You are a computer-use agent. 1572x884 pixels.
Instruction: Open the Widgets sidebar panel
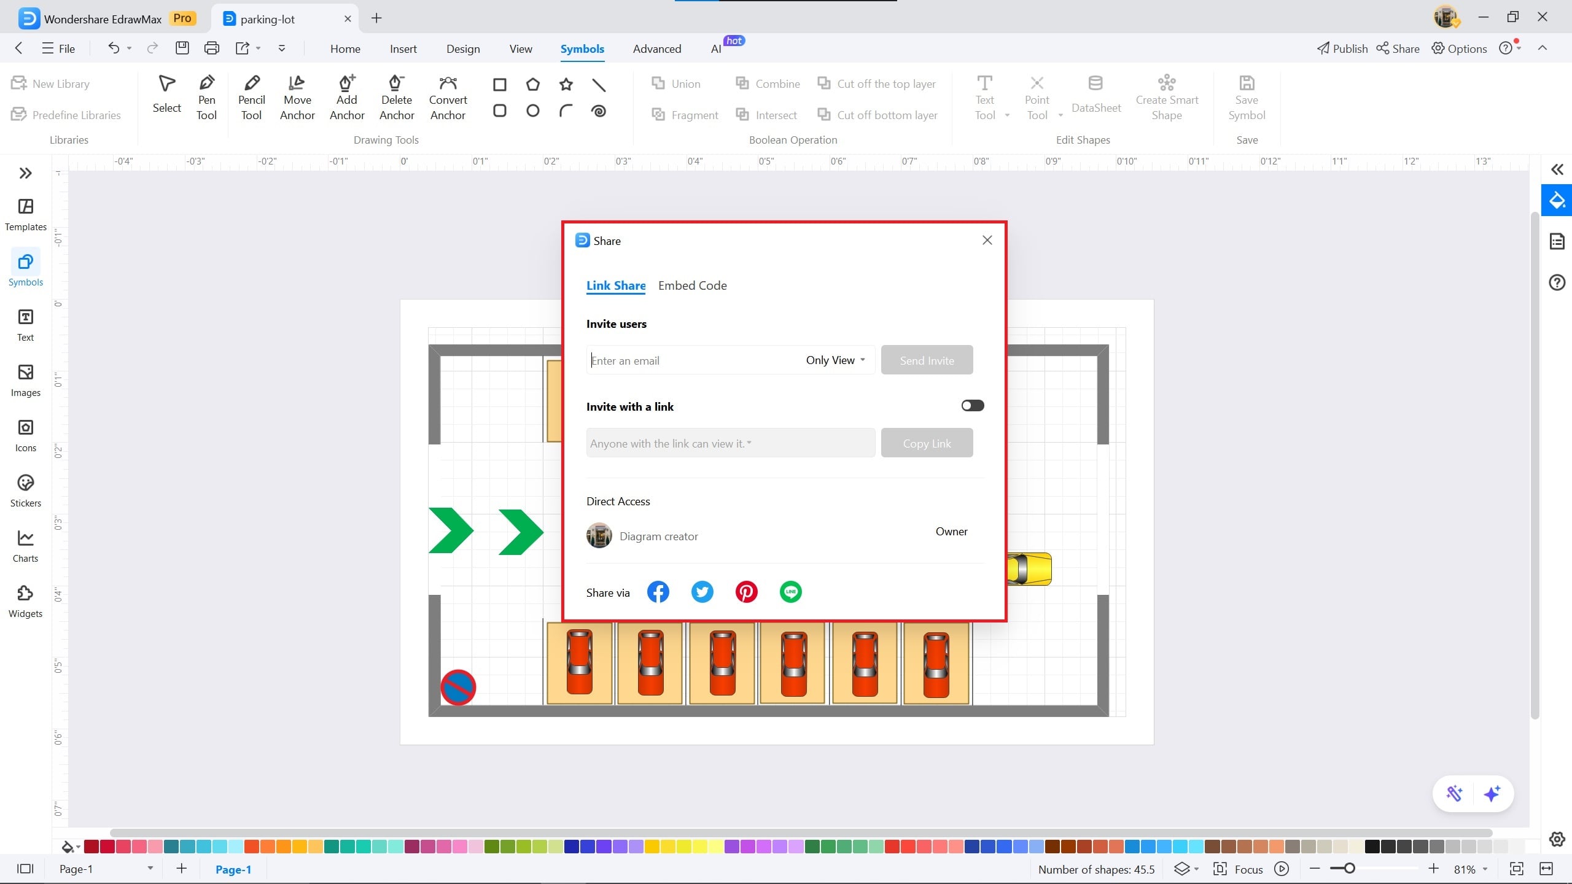click(x=26, y=601)
